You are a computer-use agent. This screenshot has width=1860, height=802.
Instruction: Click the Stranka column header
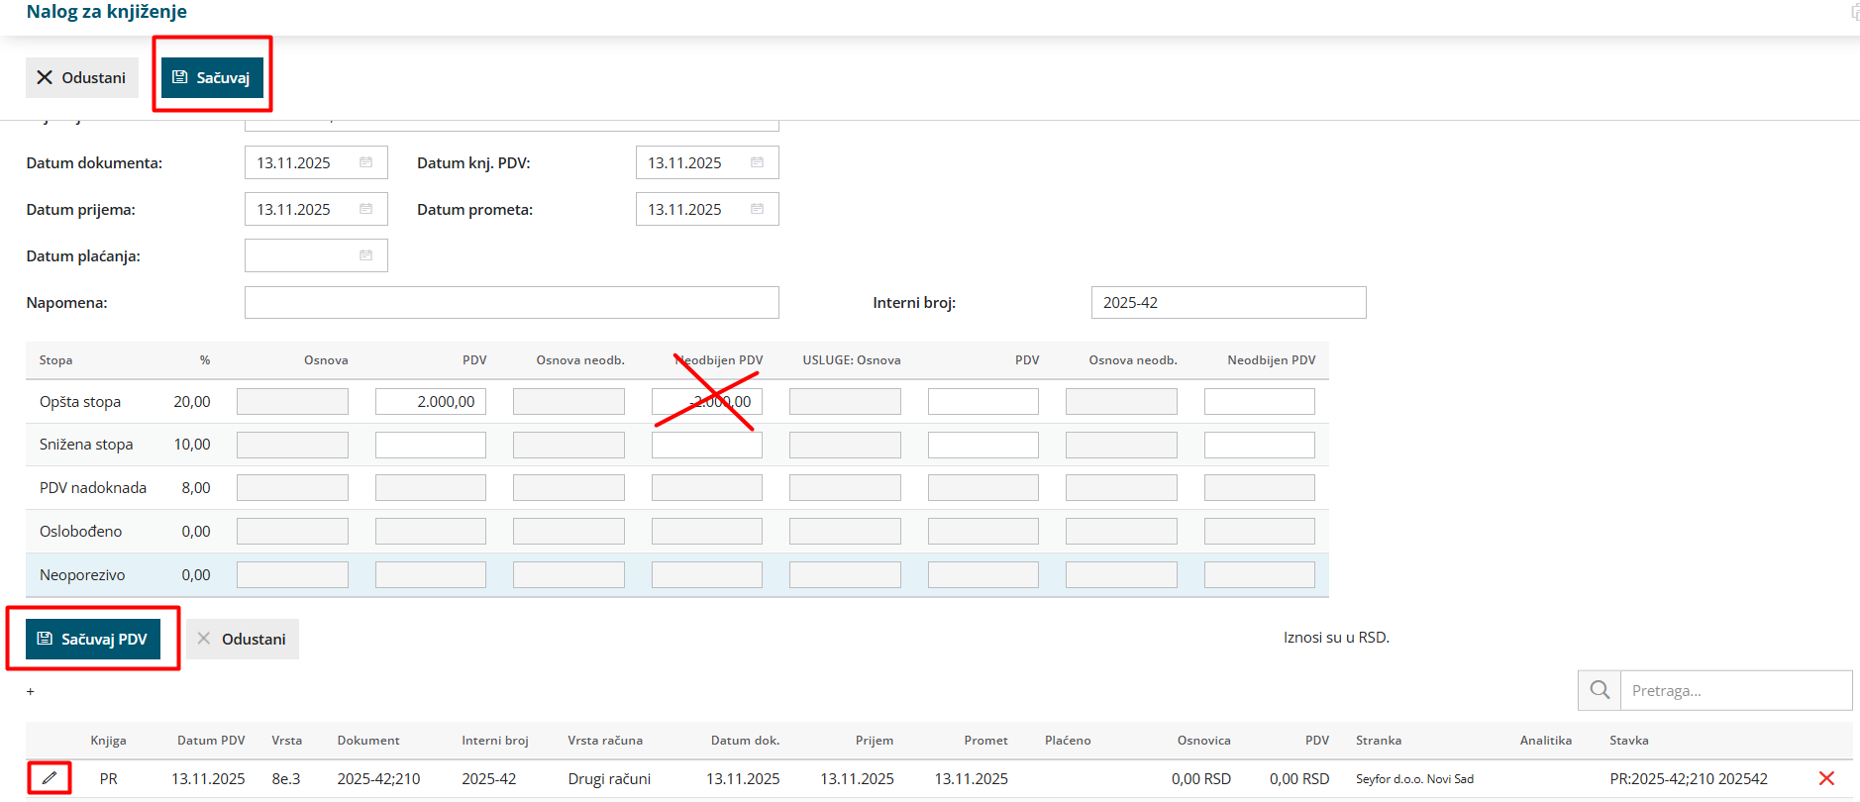(x=1379, y=740)
